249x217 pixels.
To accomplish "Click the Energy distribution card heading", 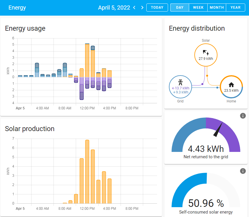I will coord(197,28).
